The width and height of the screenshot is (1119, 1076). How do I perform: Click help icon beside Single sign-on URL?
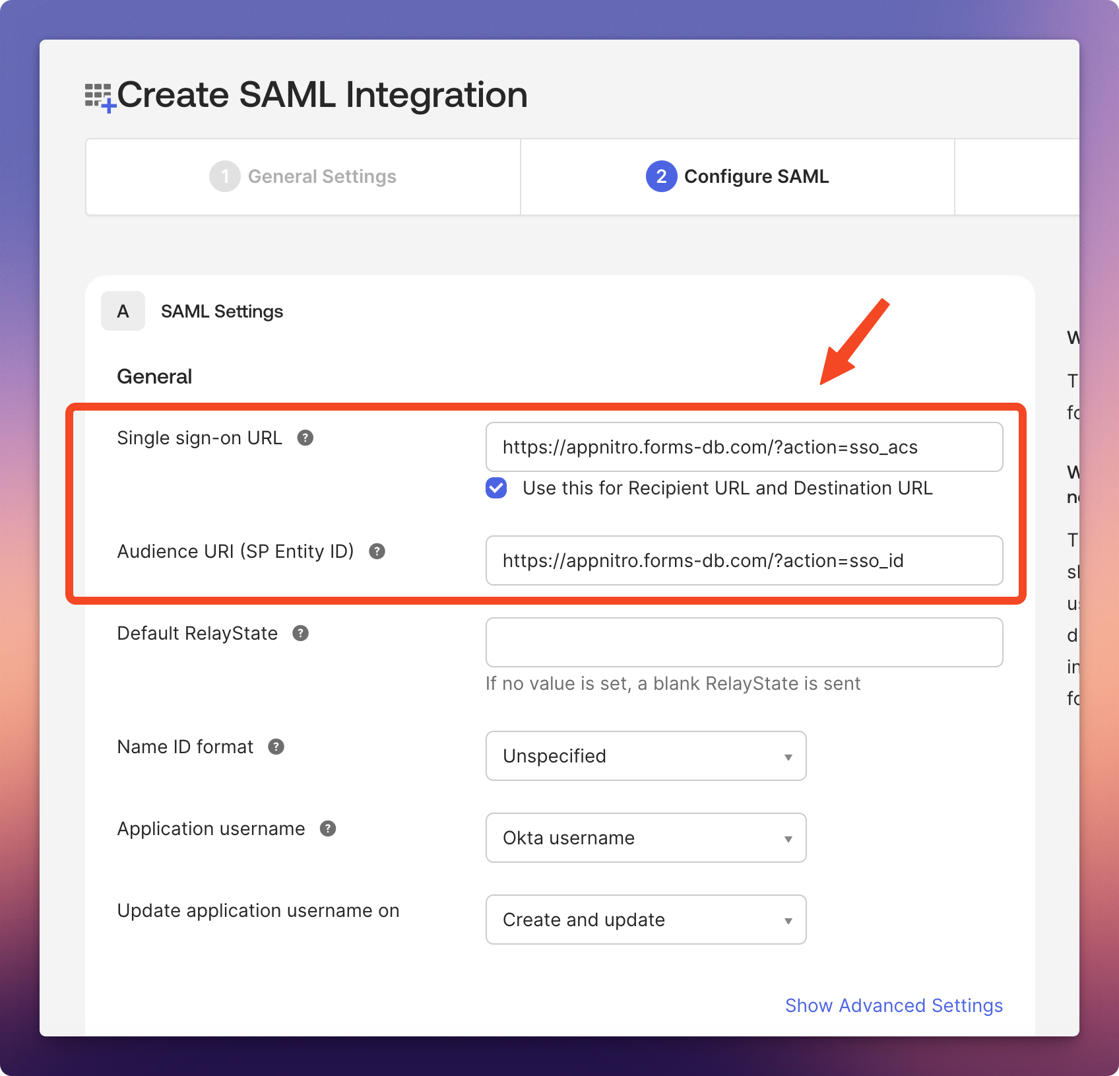pos(305,438)
